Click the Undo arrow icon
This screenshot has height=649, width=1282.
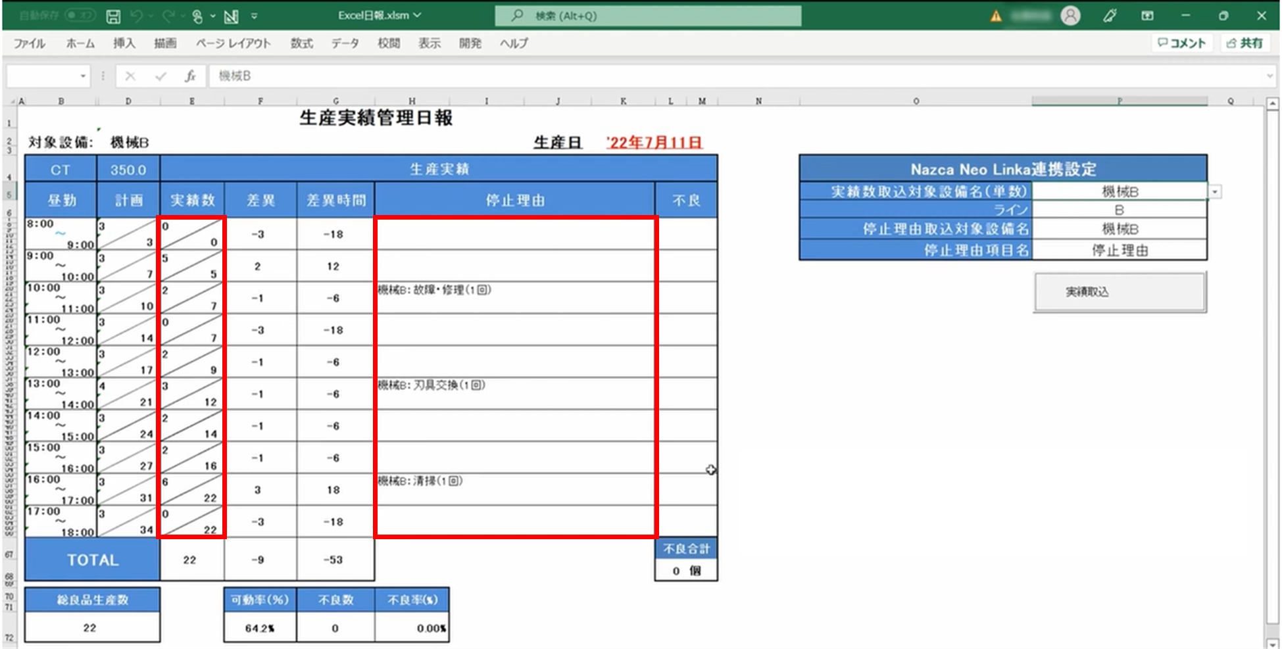(136, 16)
